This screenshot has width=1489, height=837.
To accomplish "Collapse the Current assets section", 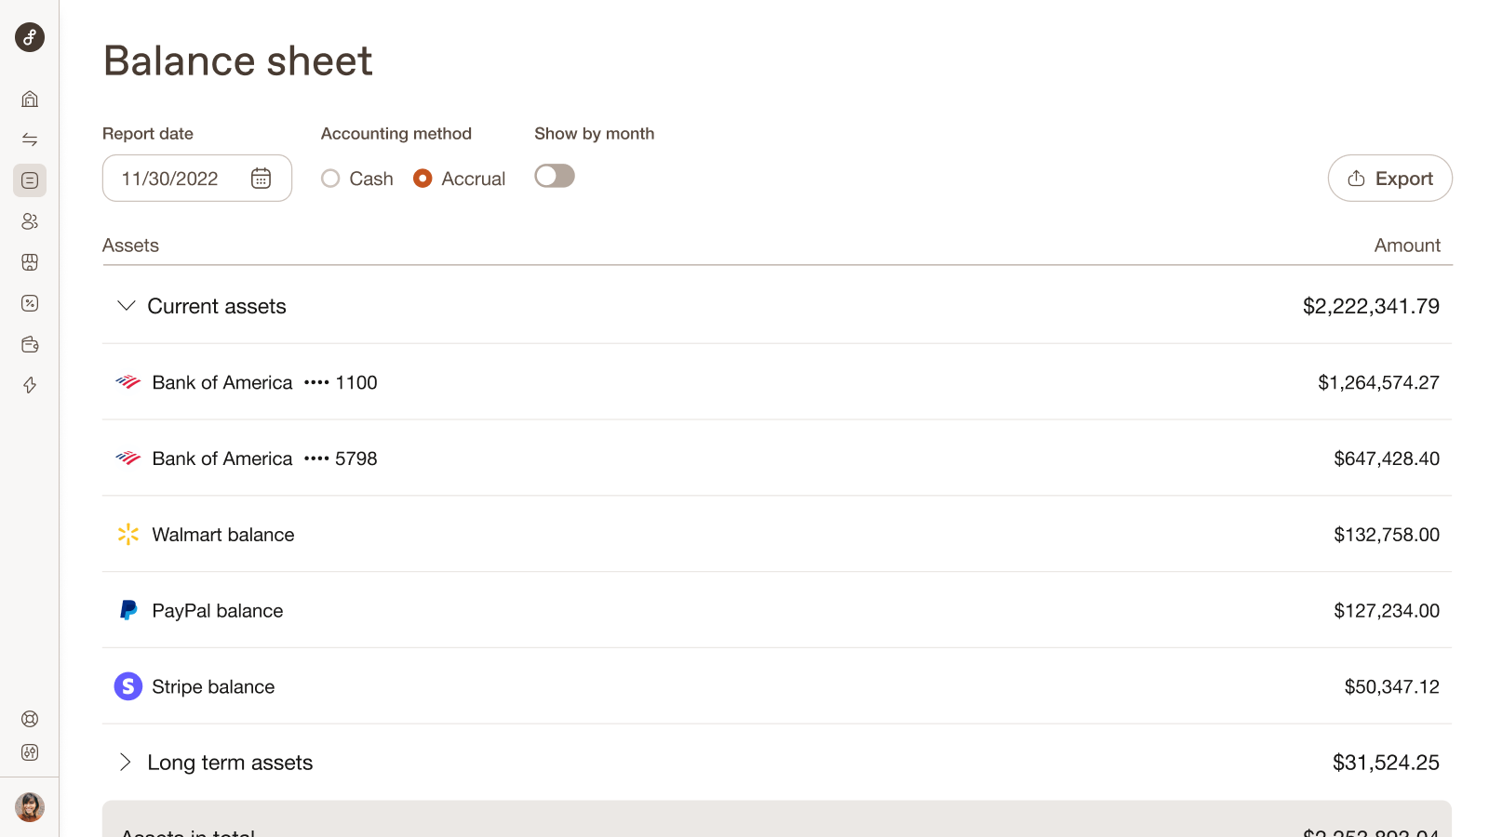I will [127, 306].
